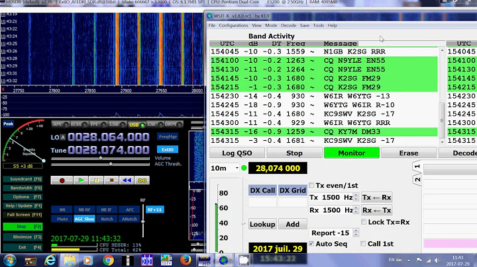477x267 pixels.
Task: Click the Tx ← Rx button
Action: point(376,198)
